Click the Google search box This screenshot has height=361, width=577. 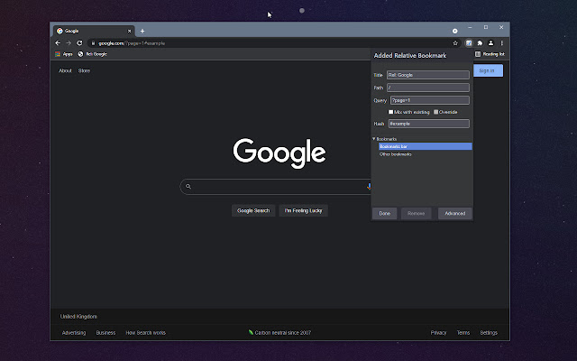coord(276,187)
